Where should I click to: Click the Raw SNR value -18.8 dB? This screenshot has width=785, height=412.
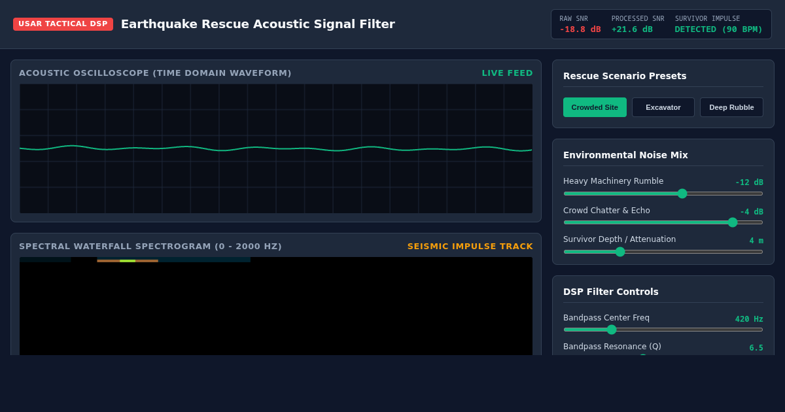580,29
